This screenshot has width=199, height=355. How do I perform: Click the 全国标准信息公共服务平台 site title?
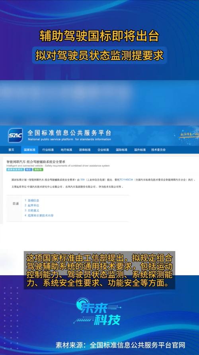tap(69, 133)
